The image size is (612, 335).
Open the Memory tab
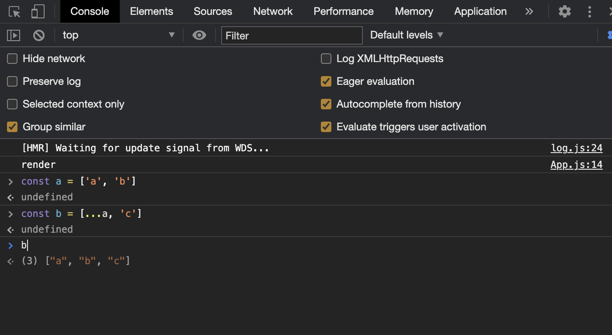(414, 11)
